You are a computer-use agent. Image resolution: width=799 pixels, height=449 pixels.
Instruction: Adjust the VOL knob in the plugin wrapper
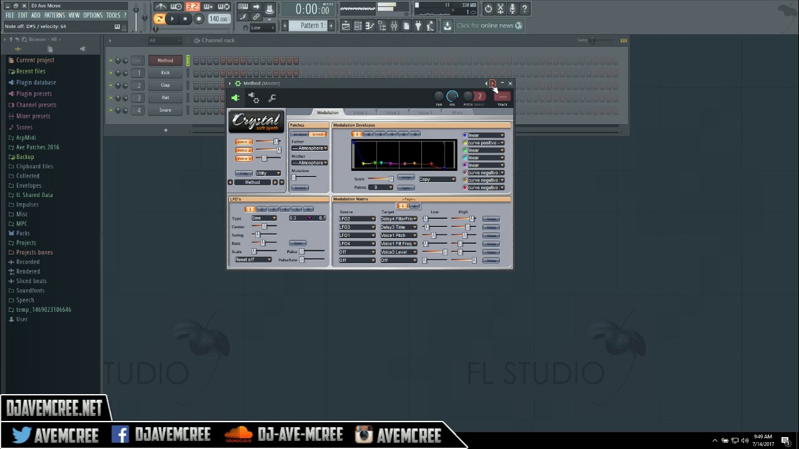(x=452, y=97)
